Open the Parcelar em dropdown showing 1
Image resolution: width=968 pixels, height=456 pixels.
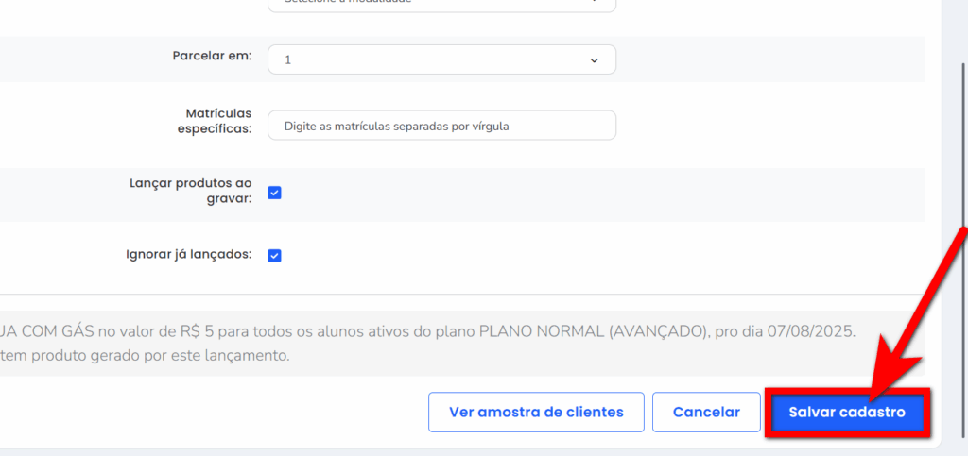click(x=441, y=59)
